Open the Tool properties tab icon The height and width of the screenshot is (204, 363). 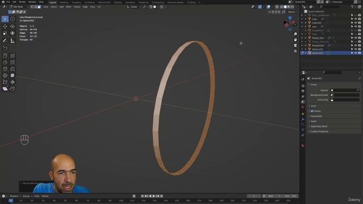(x=303, y=79)
